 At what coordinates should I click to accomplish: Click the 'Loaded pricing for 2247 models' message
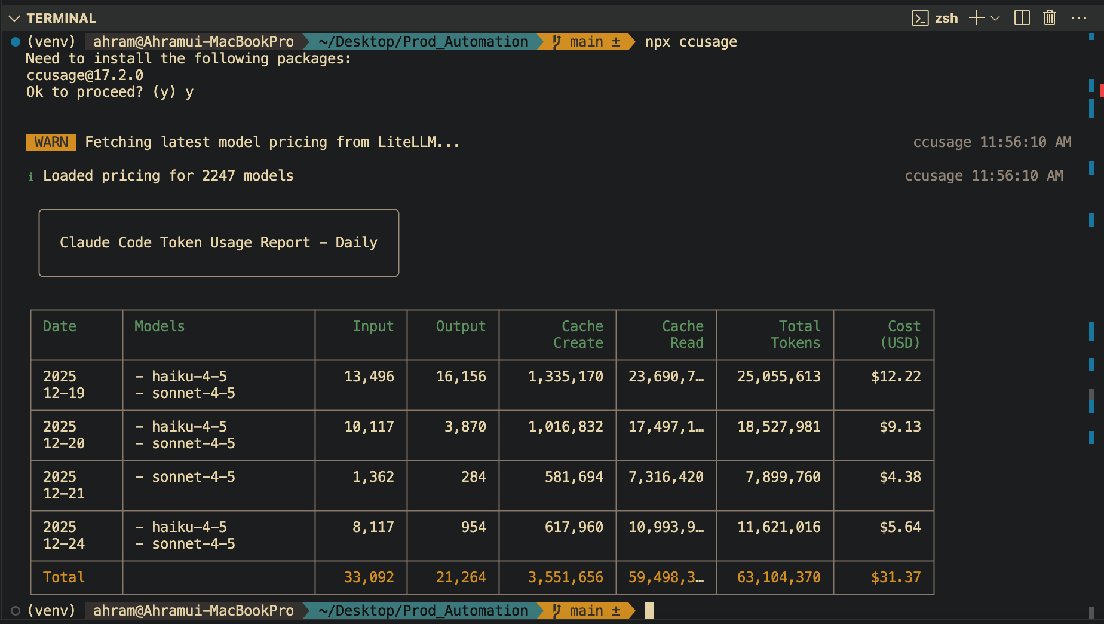[x=168, y=176]
